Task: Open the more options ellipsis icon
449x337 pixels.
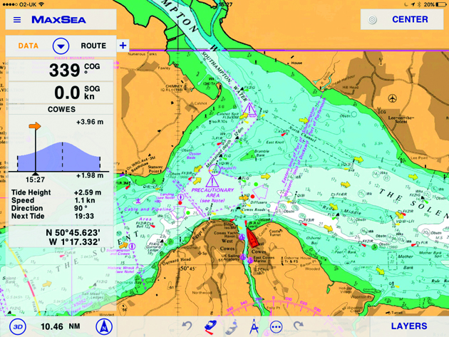Action: pyautogui.click(x=276, y=327)
